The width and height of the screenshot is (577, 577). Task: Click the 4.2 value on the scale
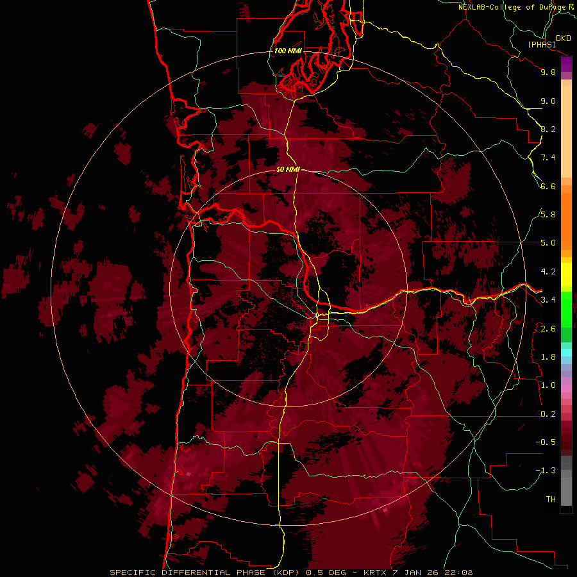548,272
